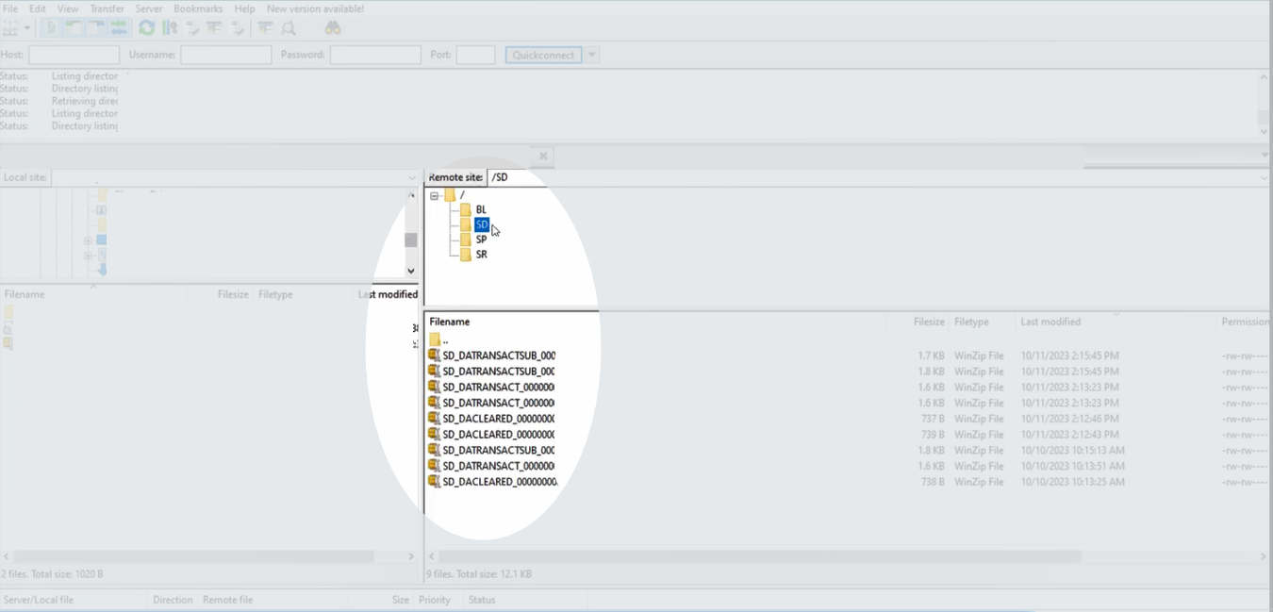The height and width of the screenshot is (612, 1273).
Task: Open the Site Manager icon
Action: pos(10,28)
